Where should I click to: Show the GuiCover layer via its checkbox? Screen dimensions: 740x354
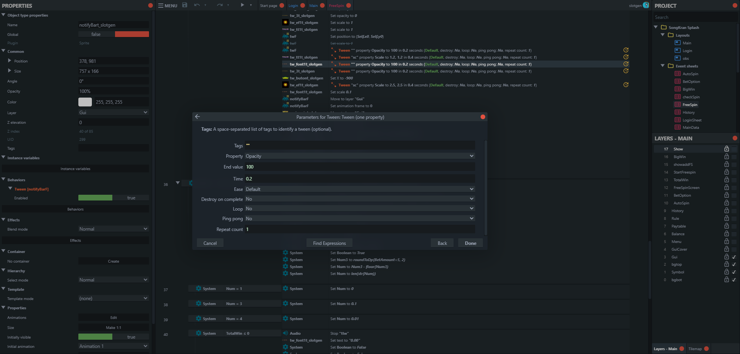click(734, 249)
